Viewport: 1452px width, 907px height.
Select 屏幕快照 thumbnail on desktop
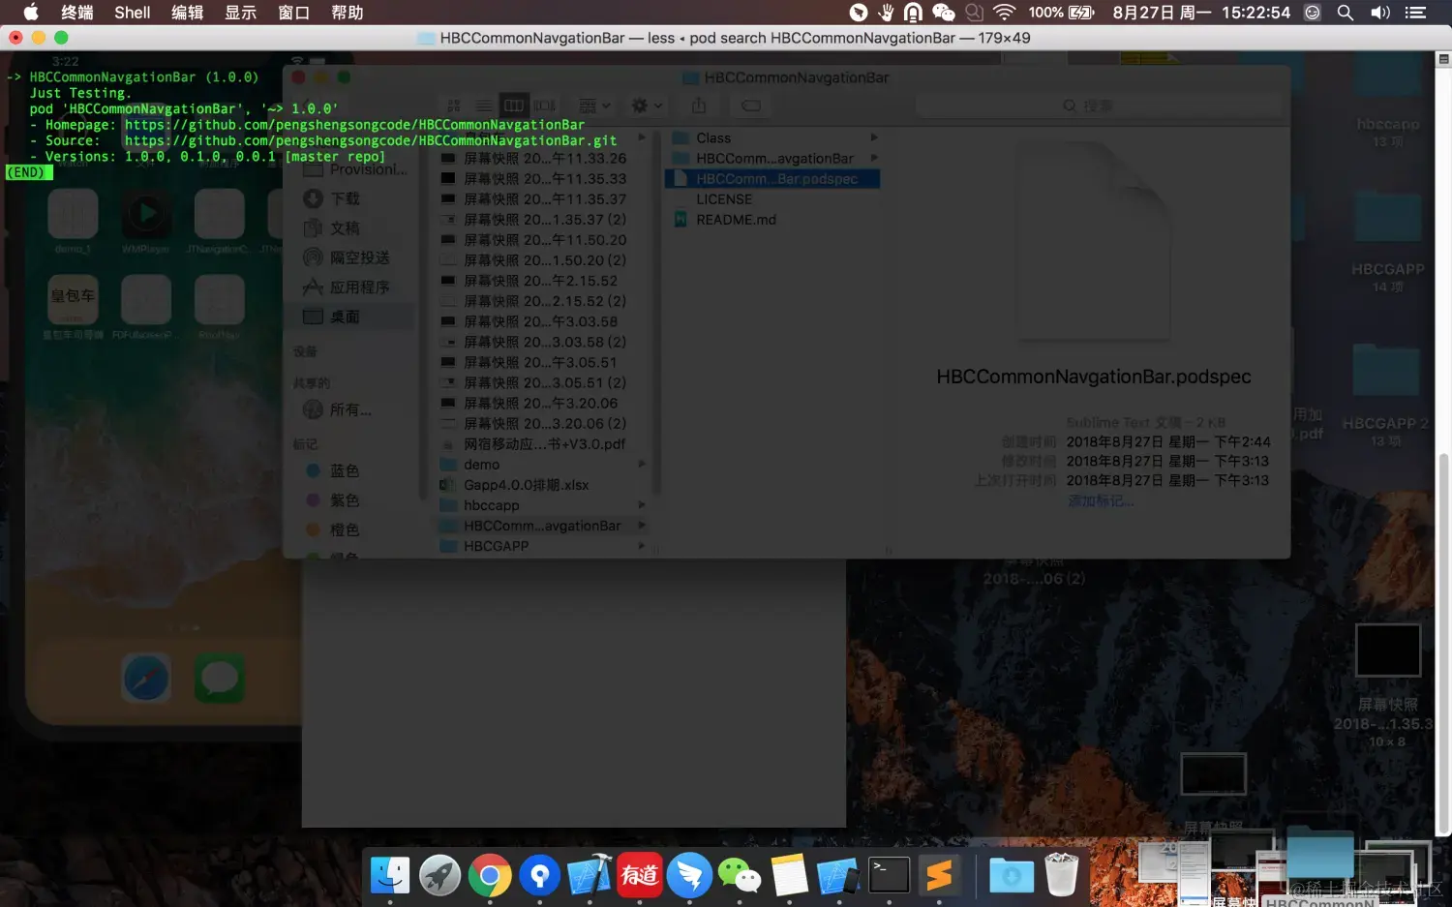(x=1387, y=650)
